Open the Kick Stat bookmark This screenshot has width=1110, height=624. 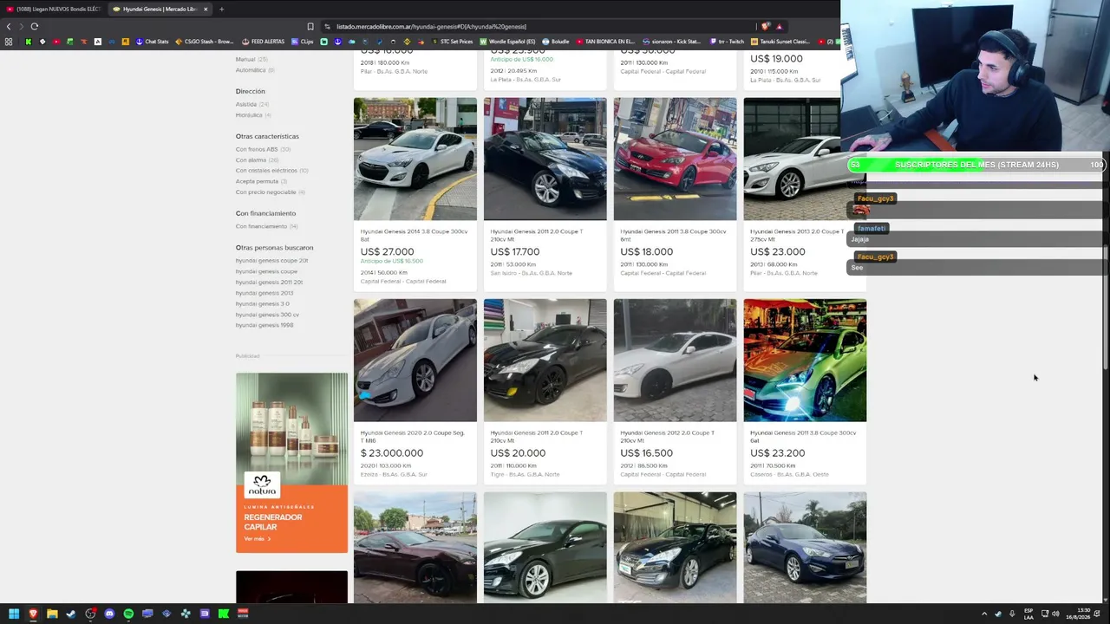(671, 42)
